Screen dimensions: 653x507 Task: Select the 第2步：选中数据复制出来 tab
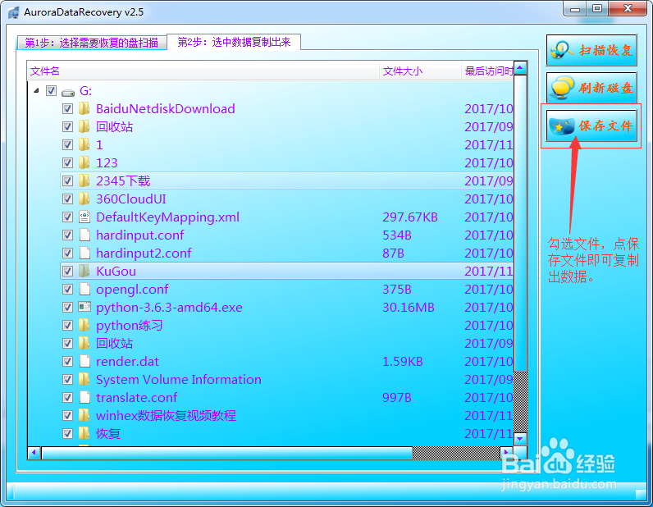tap(234, 42)
